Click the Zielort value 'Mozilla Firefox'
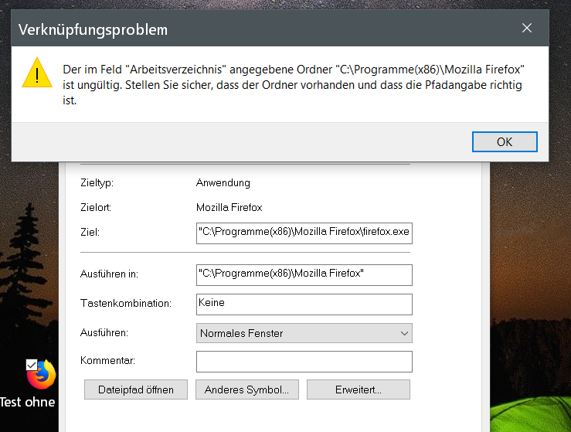The height and width of the screenshot is (432, 571). tap(229, 207)
